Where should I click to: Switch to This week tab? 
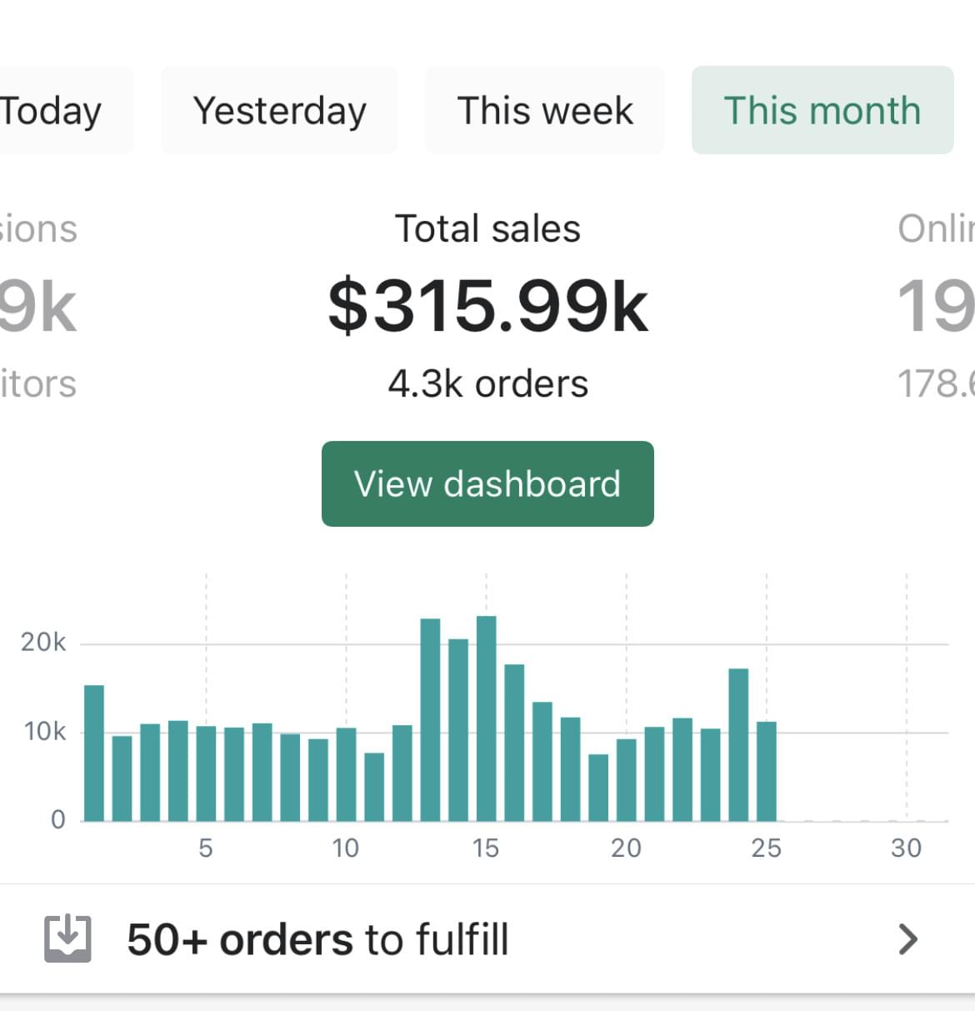tap(545, 111)
